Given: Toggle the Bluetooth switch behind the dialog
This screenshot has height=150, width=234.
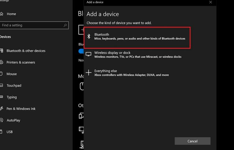Looking at the screenshot, I should [x=81, y=51].
